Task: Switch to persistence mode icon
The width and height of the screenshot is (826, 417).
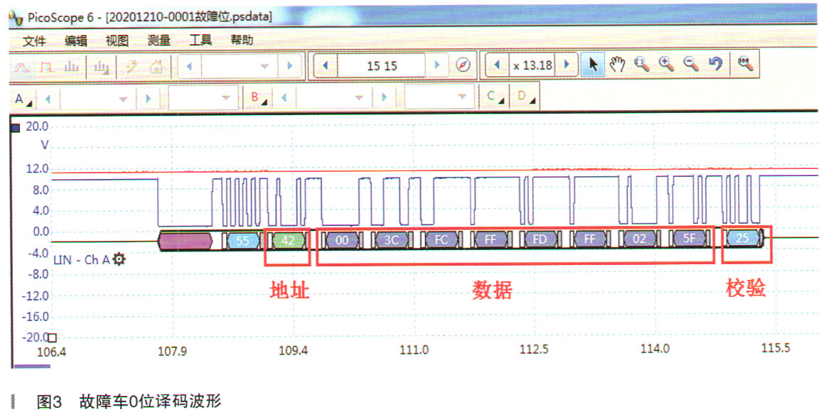Action: click(x=47, y=67)
